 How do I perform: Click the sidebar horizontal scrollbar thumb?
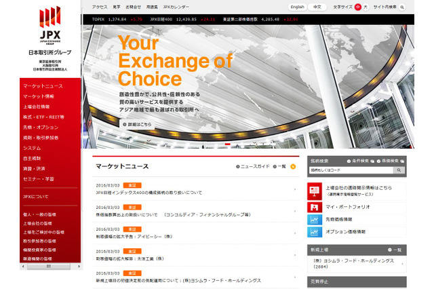[x=49, y=267]
